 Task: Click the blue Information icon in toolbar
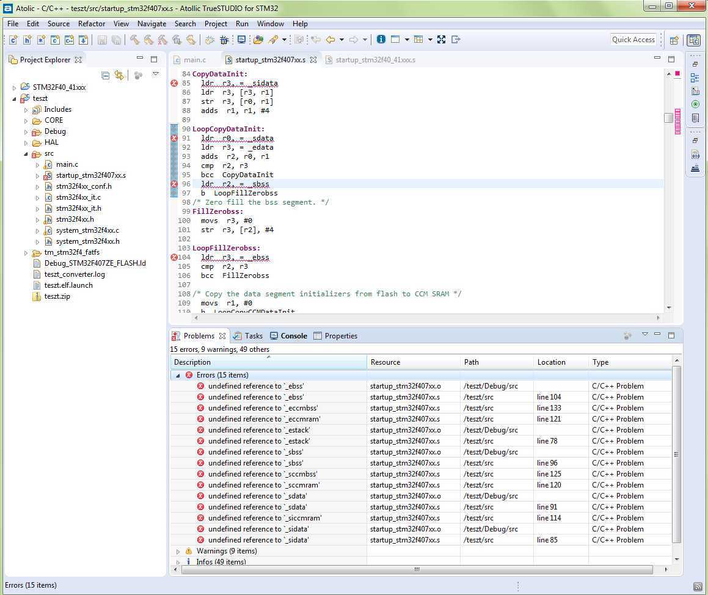pos(381,39)
